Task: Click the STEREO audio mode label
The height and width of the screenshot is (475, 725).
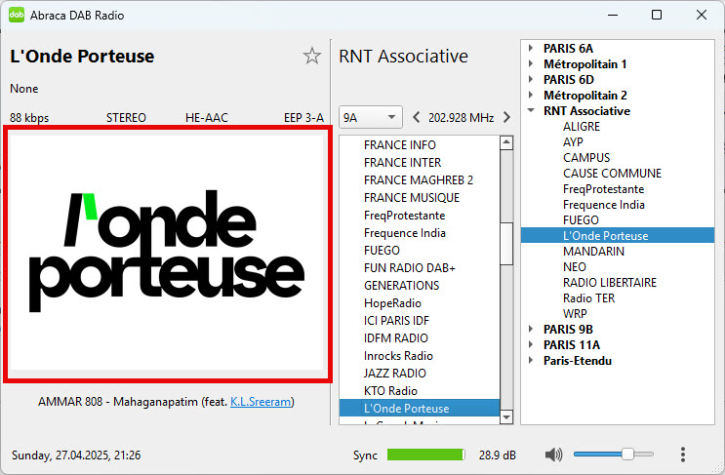Action: [126, 118]
